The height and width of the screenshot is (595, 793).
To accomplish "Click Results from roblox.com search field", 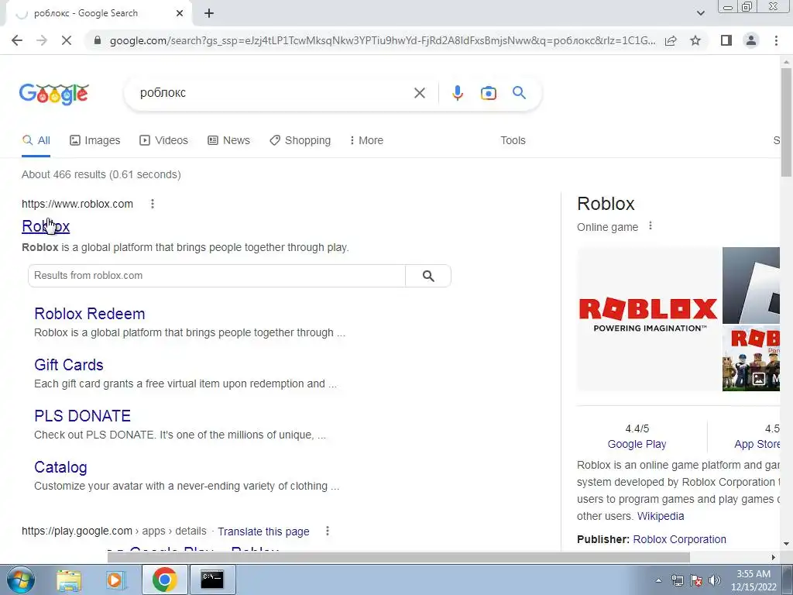I will pos(217,276).
